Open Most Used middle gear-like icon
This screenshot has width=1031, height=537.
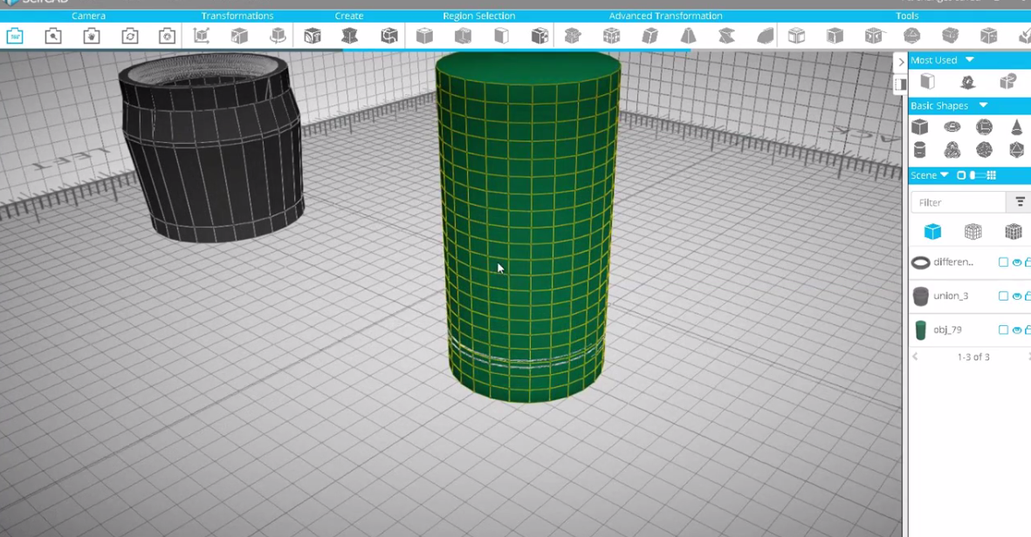(967, 81)
